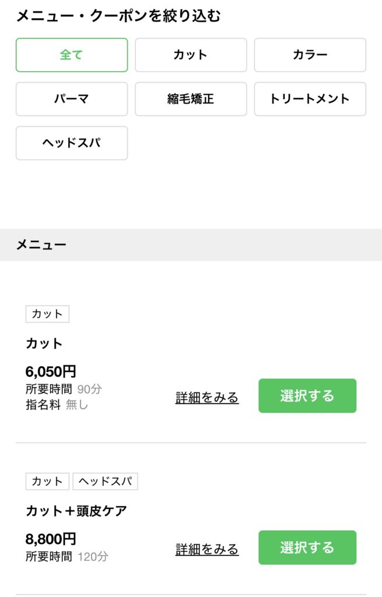The image size is (382, 597).
Task: Click the メニュー・クーポンを絞り込む heading
Action: tap(118, 16)
